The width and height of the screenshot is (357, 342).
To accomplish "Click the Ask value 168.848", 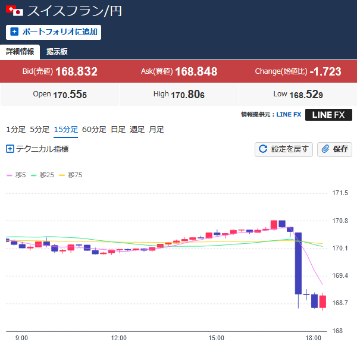I will 196,71.
